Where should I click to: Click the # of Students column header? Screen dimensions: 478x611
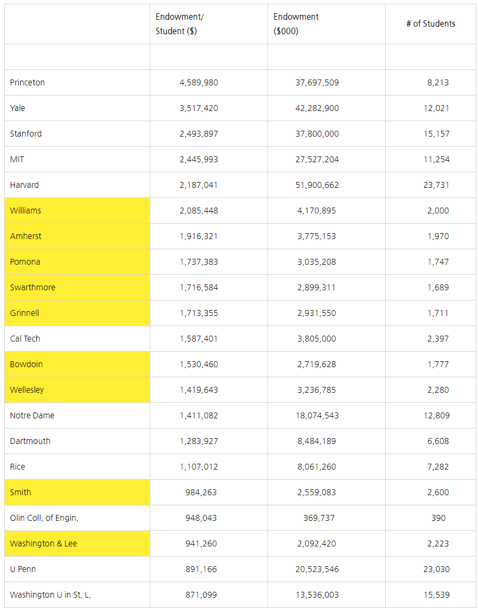pos(431,23)
